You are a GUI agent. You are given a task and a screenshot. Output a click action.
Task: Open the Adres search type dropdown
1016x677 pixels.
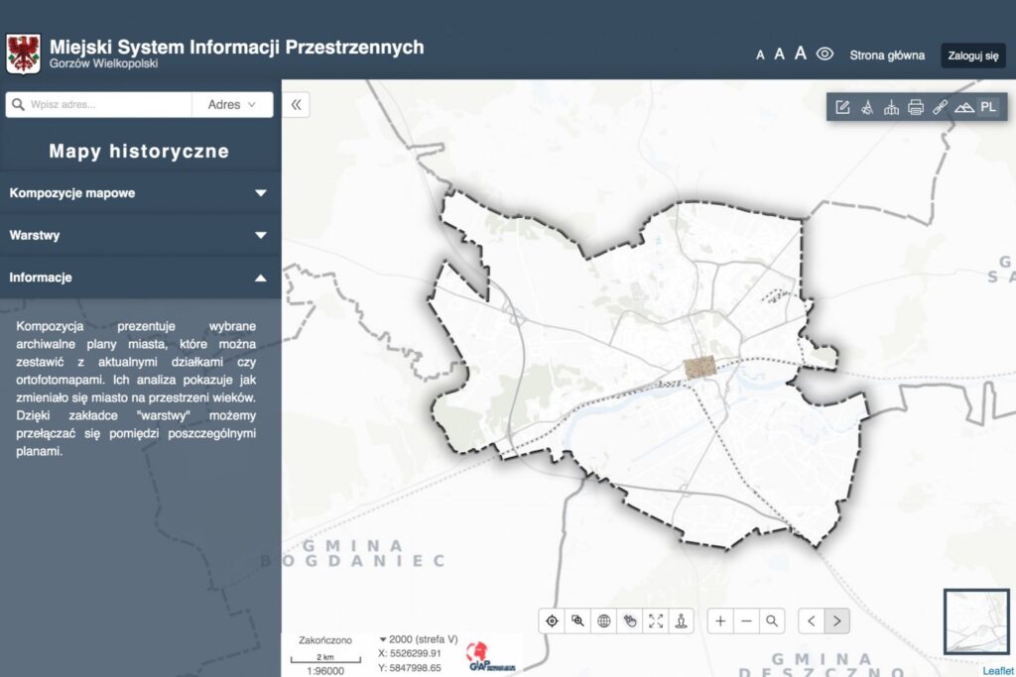(231, 104)
